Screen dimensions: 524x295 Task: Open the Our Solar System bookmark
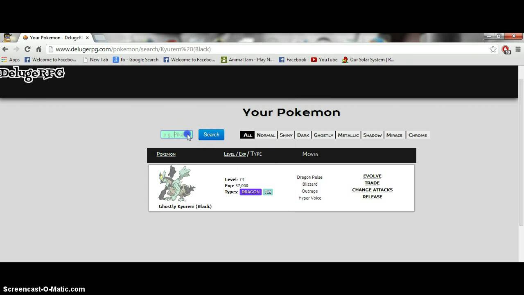click(368, 60)
